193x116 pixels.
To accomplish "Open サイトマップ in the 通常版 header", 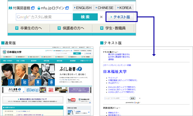I will point(49,51).
